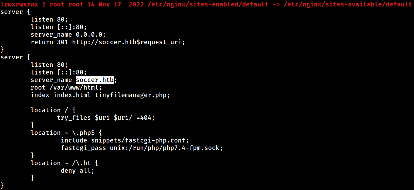414x190 pixels.
Task: Click the index.html filename in index directive
Action: [72, 95]
